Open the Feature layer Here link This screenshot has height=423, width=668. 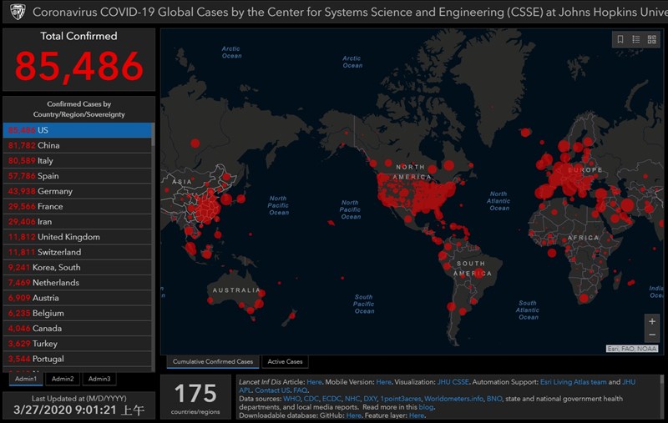(x=416, y=415)
